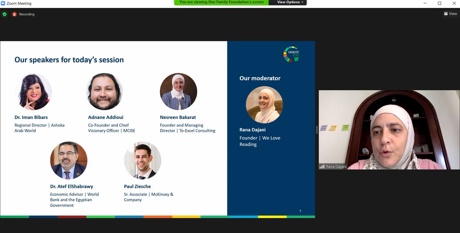This screenshot has width=460, height=233.
Task: Click the signal strength icon beside Rana Dajani's name
Action: pos(322,167)
